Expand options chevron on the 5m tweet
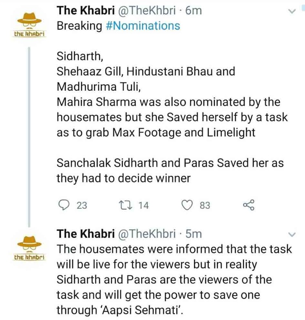305x320 pixels. coord(292,235)
